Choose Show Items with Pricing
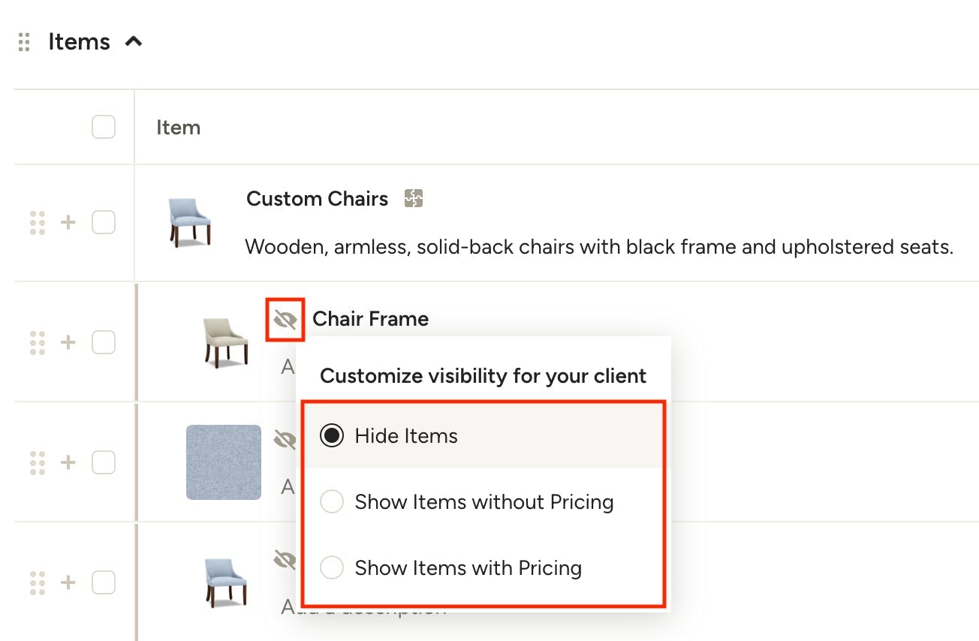This screenshot has height=641, width=979. pos(483,567)
